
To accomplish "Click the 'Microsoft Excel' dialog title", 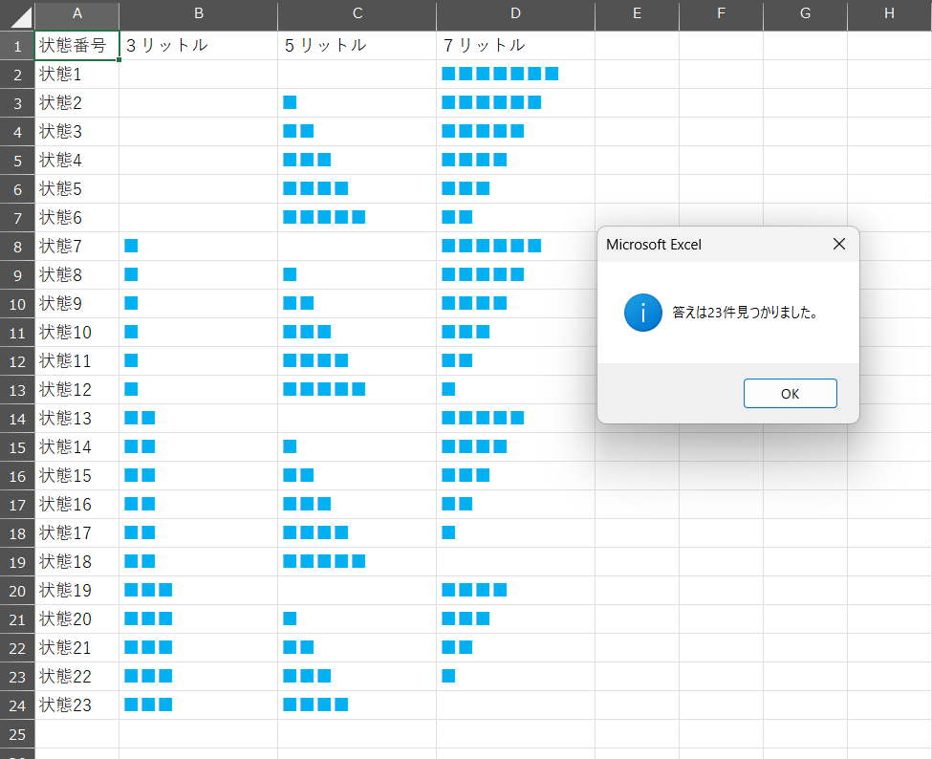I will 654,245.
